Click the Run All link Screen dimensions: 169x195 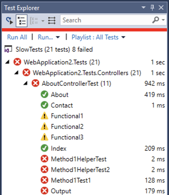coord(17,37)
